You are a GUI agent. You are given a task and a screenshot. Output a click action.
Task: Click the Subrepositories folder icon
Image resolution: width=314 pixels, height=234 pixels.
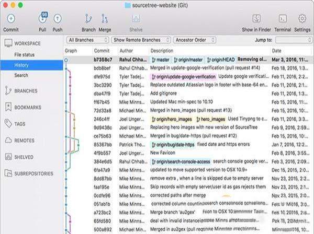coord(8,173)
